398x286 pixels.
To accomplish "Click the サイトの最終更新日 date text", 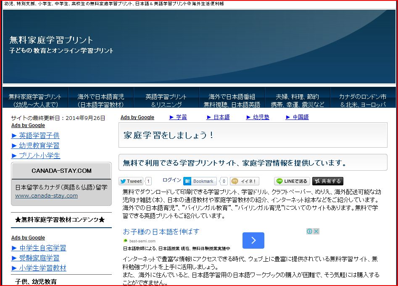I will point(58,118).
